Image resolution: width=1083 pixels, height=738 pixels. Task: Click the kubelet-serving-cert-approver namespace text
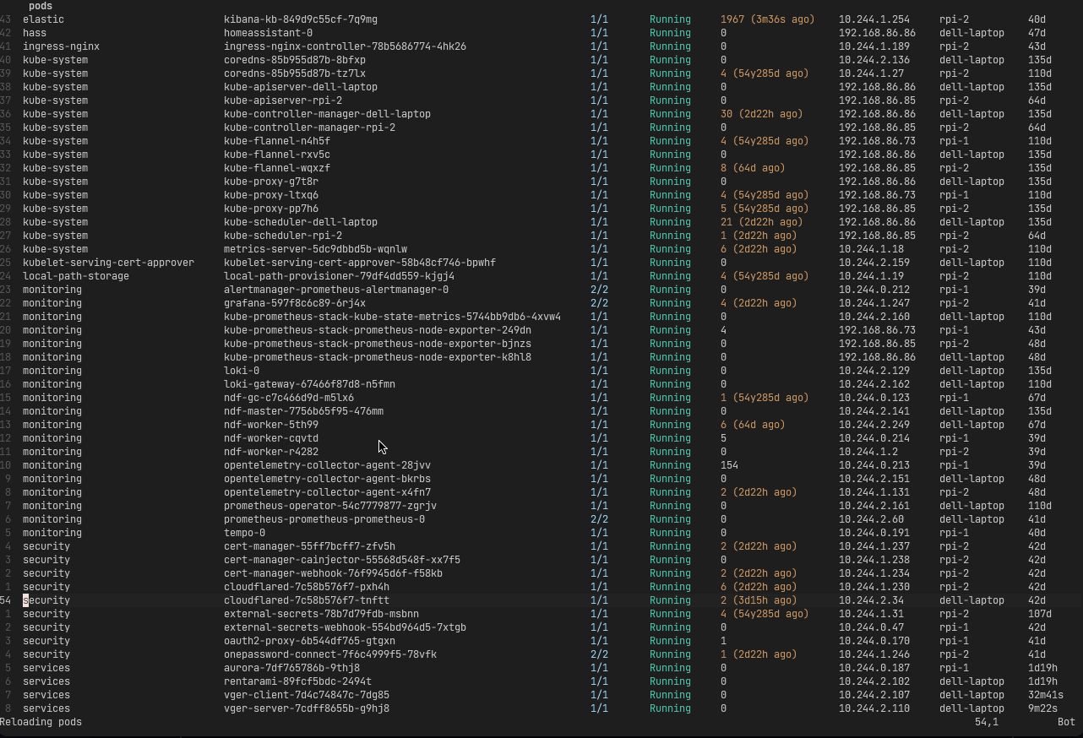pyautogui.click(x=108, y=263)
